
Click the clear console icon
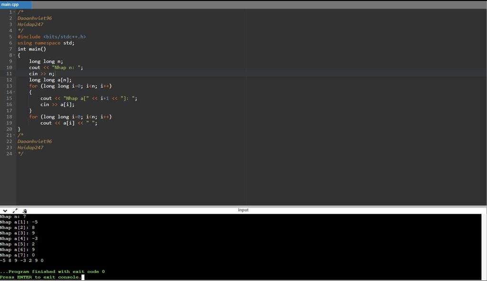25,211
